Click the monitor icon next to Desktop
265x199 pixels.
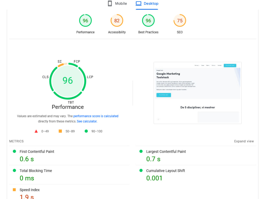click(x=138, y=3)
